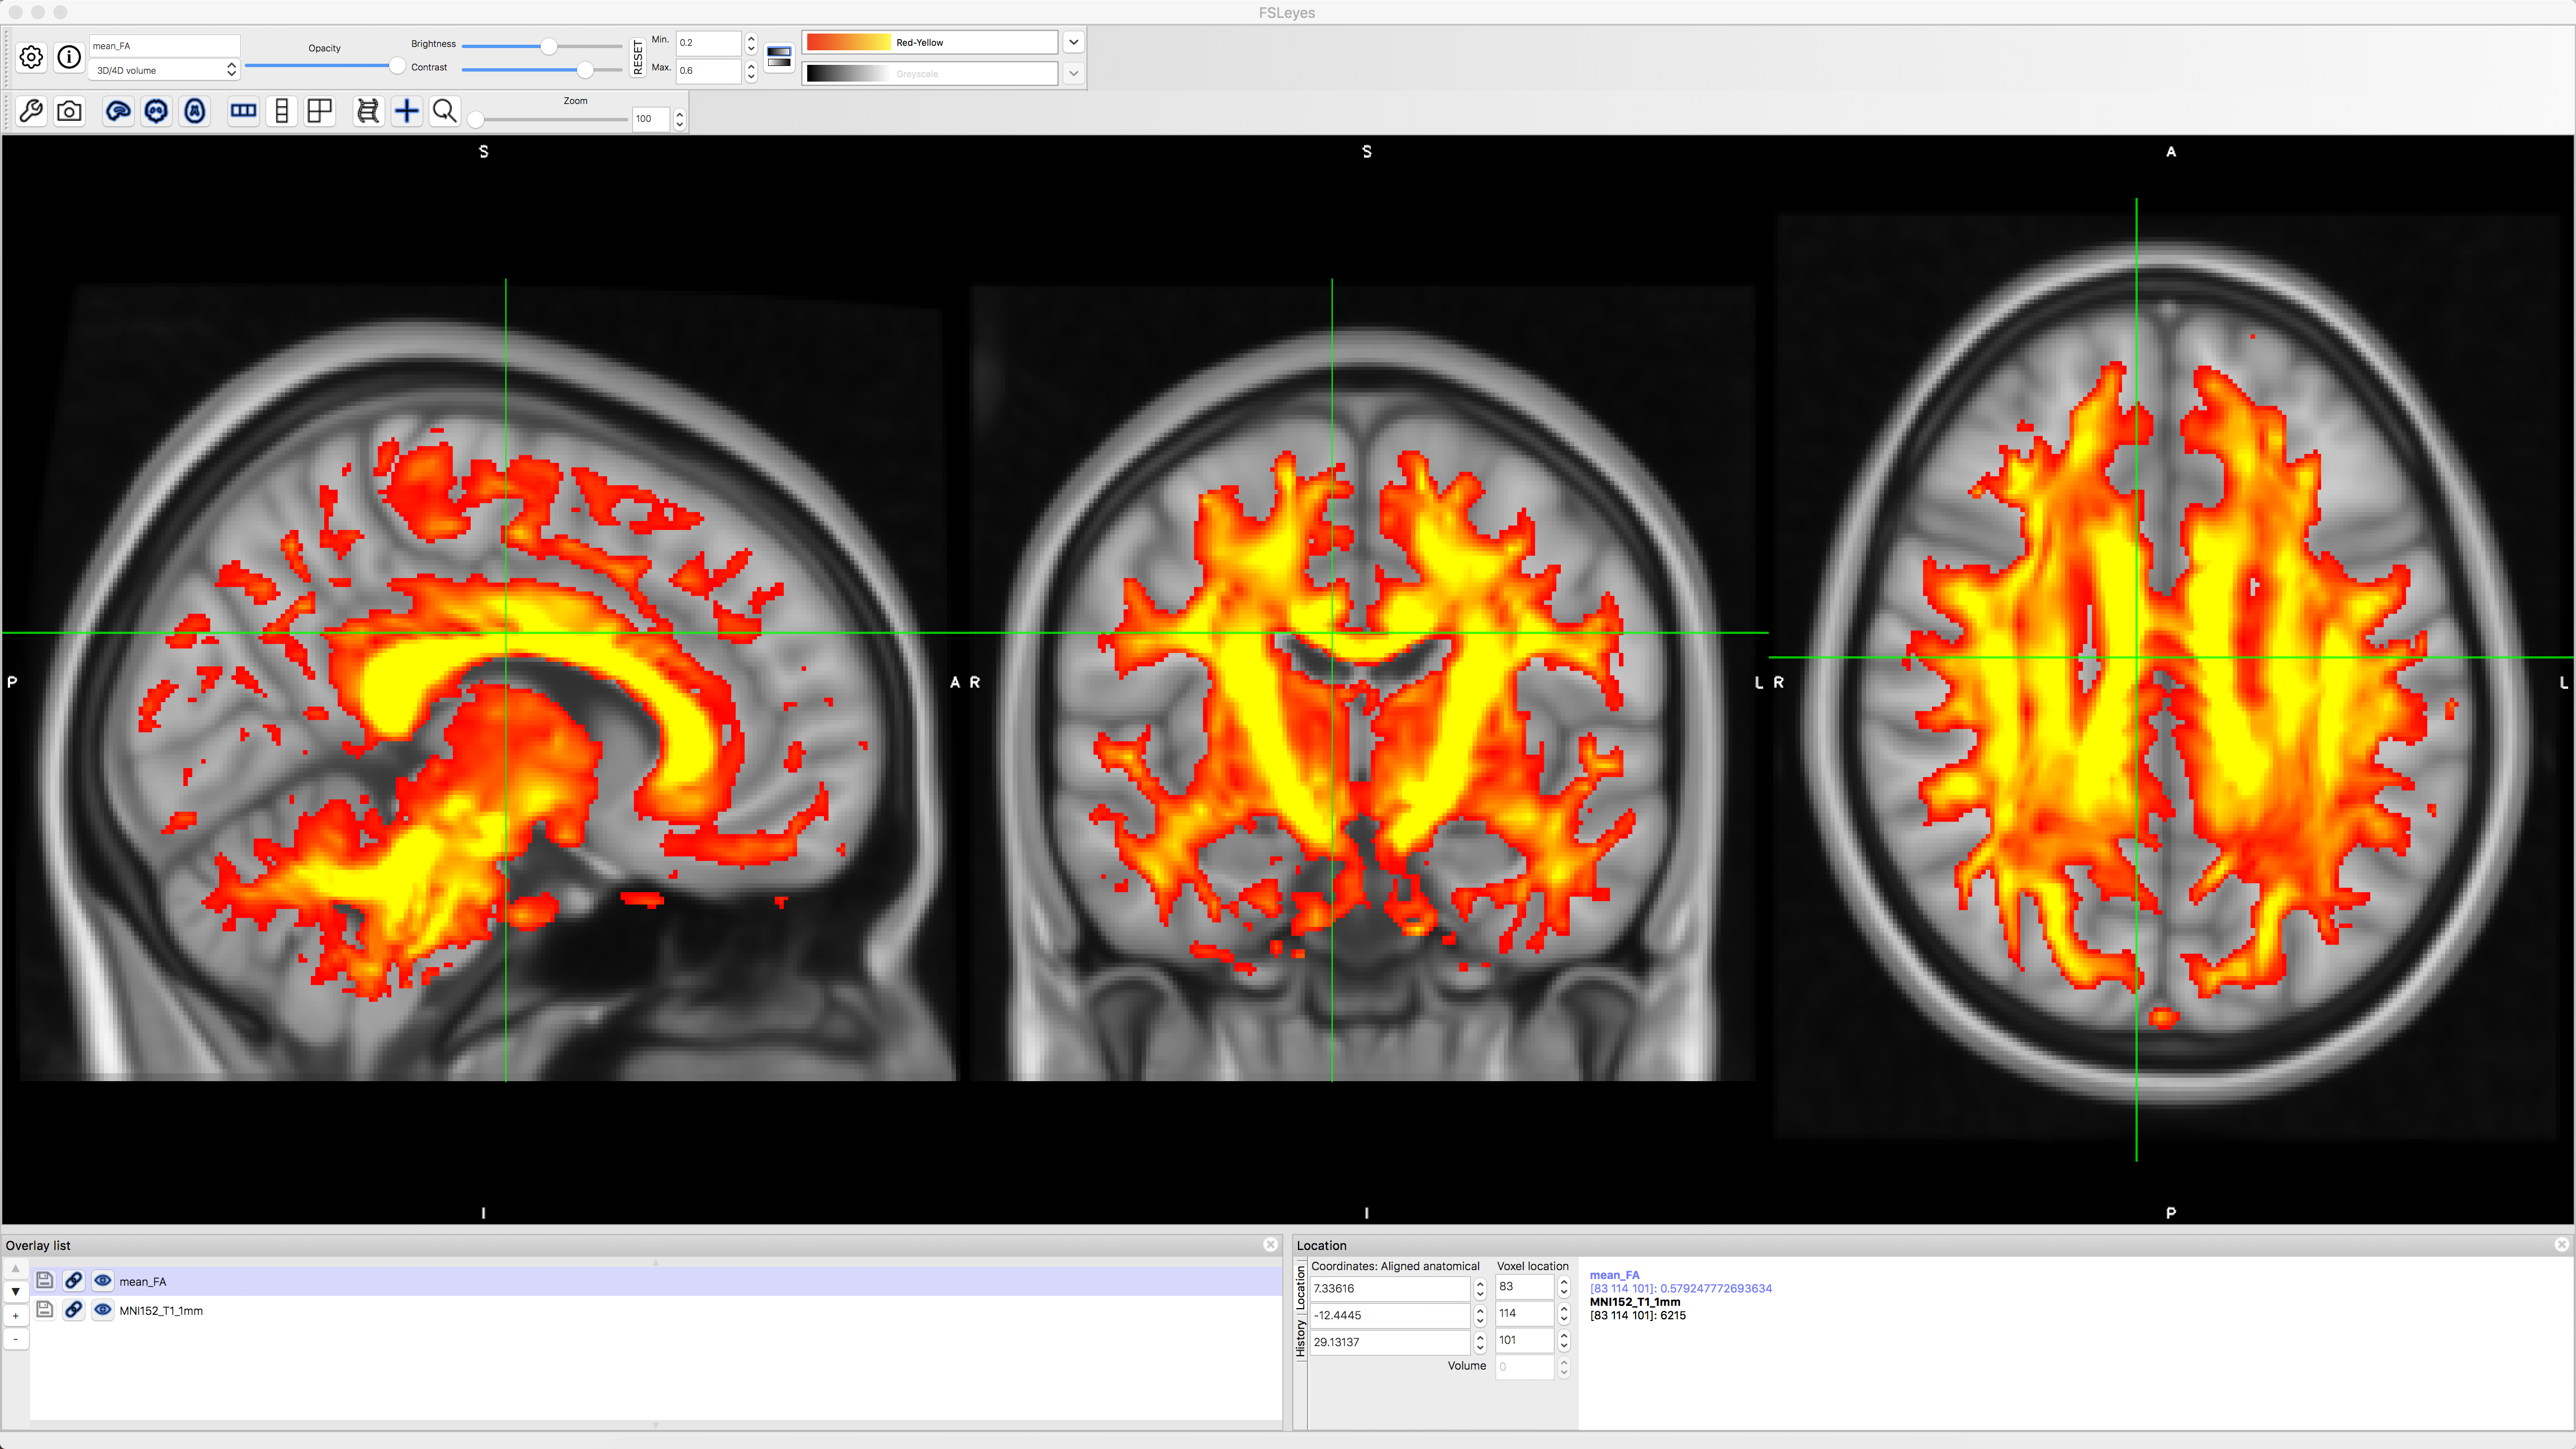Image resolution: width=2576 pixels, height=1449 pixels.
Task: Adjust the Brightness slider
Action: 542,46
